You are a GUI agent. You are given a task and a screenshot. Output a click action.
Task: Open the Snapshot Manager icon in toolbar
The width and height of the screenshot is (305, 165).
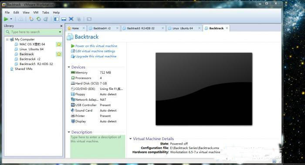[x=46, y=19]
